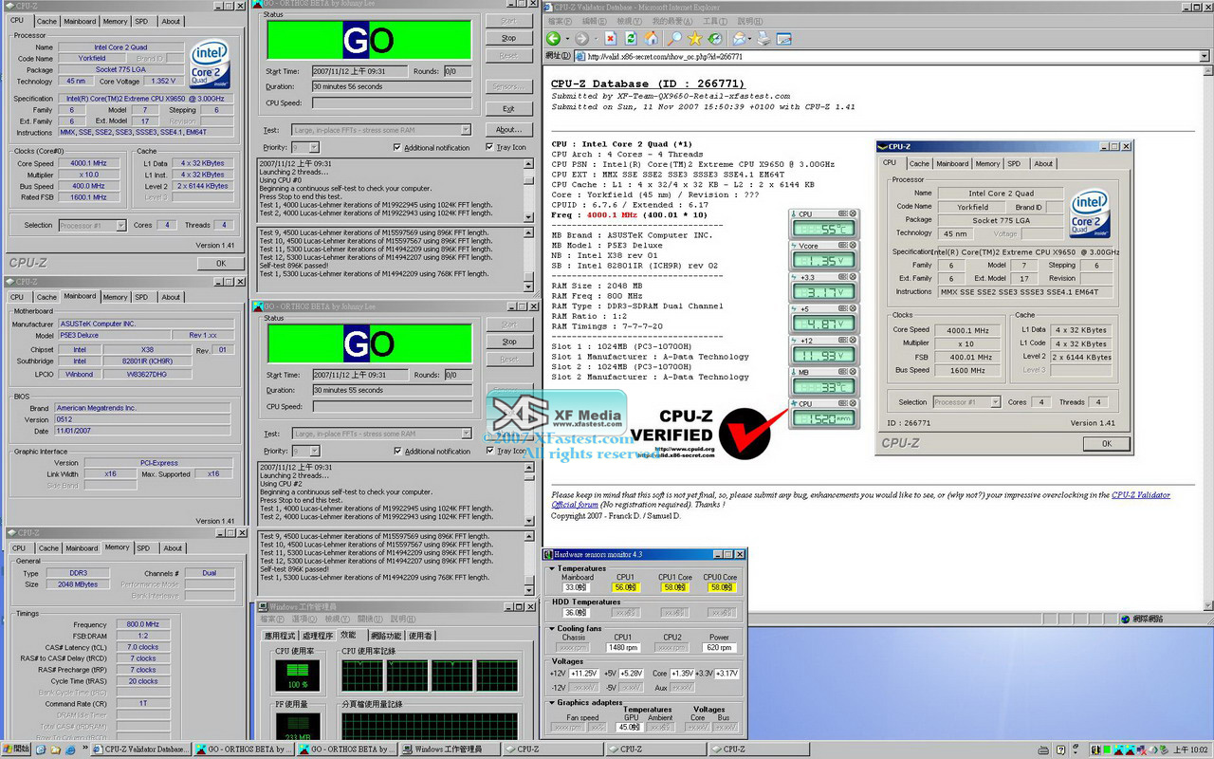Image resolution: width=1214 pixels, height=759 pixels.
Task: Toggle Additional notification checkbox in upper ORTHOS window
Action: click(396, 148)
